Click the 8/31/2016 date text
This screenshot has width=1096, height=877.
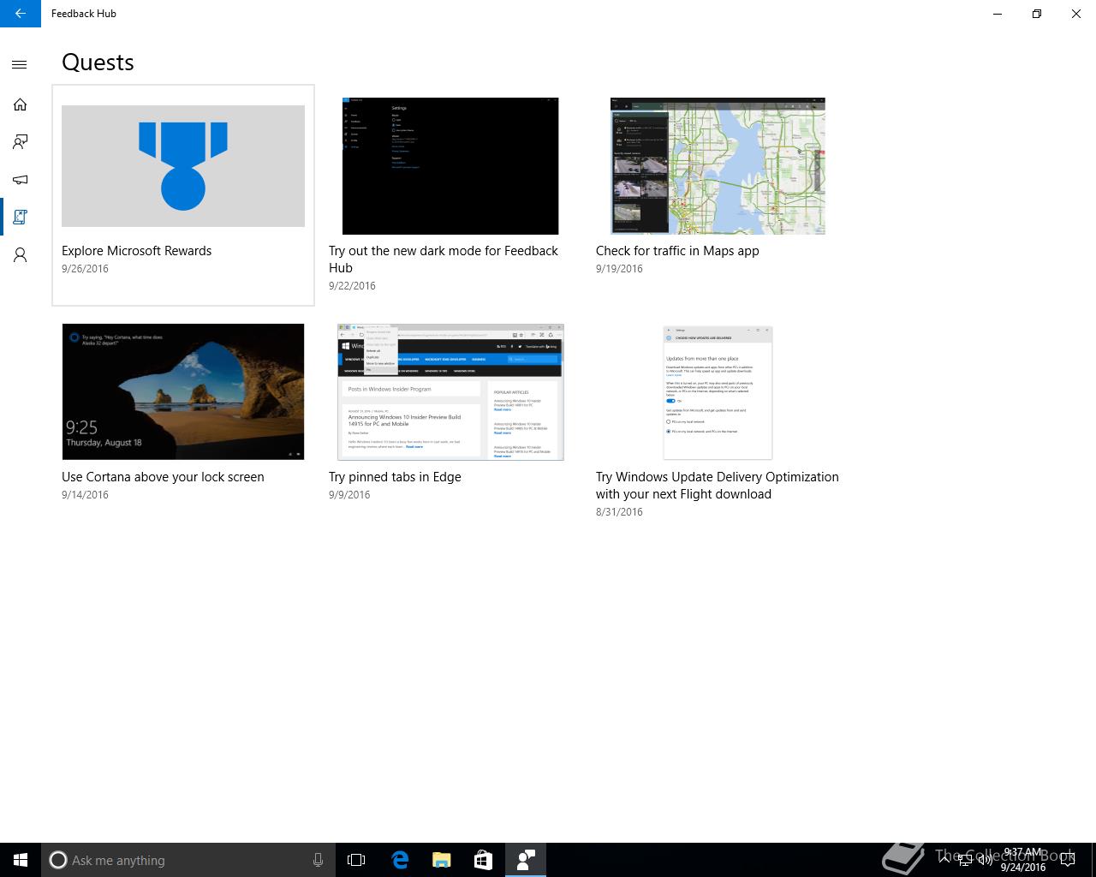pyautogui.click(x=619, y=512)
